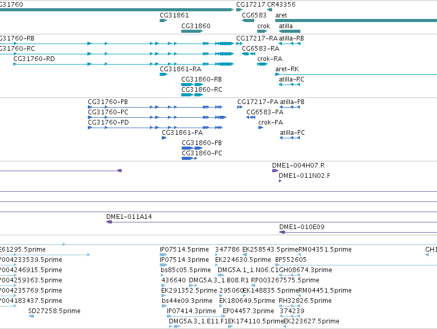Click the CG31860-RB transcript

coord(192,85)
